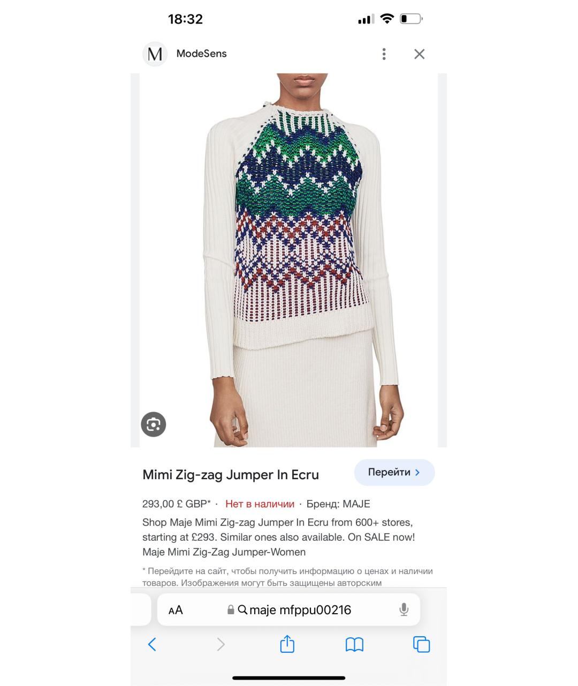Open the Safari share sheet
The width and height of the screenshot is (578, 686).
pos(287,644)
